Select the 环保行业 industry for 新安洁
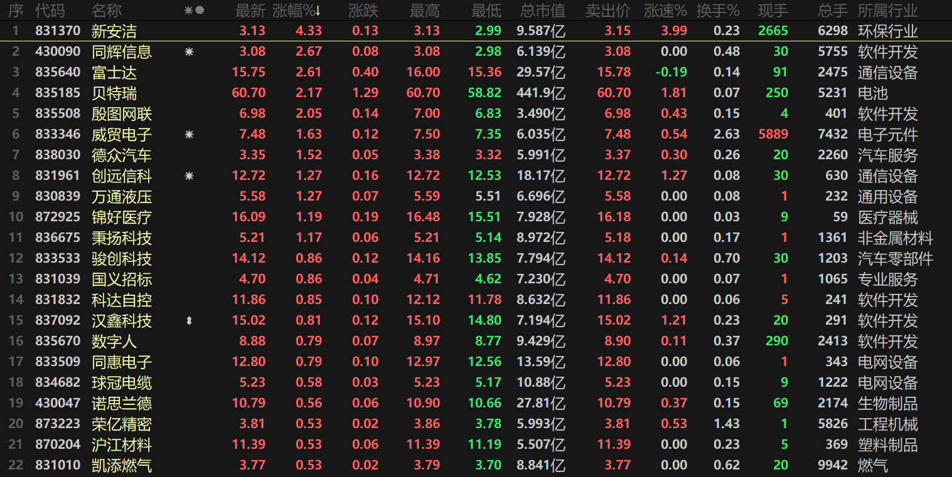 pos(887,31)
